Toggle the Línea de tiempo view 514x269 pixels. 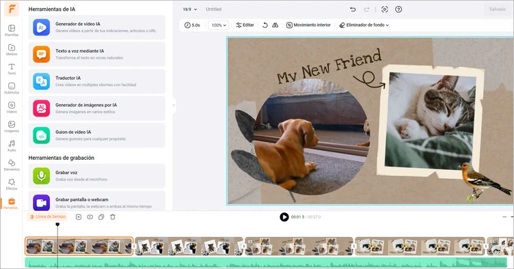(48, 216)
